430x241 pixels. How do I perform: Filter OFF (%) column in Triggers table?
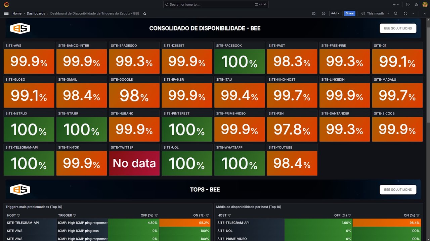(x=156, y=216)
